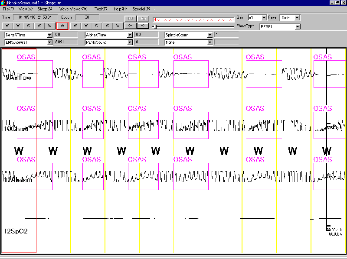Click the red-dotted hypnogram overview bar
The image size is (347, 259).
click(x=193, y=19)
